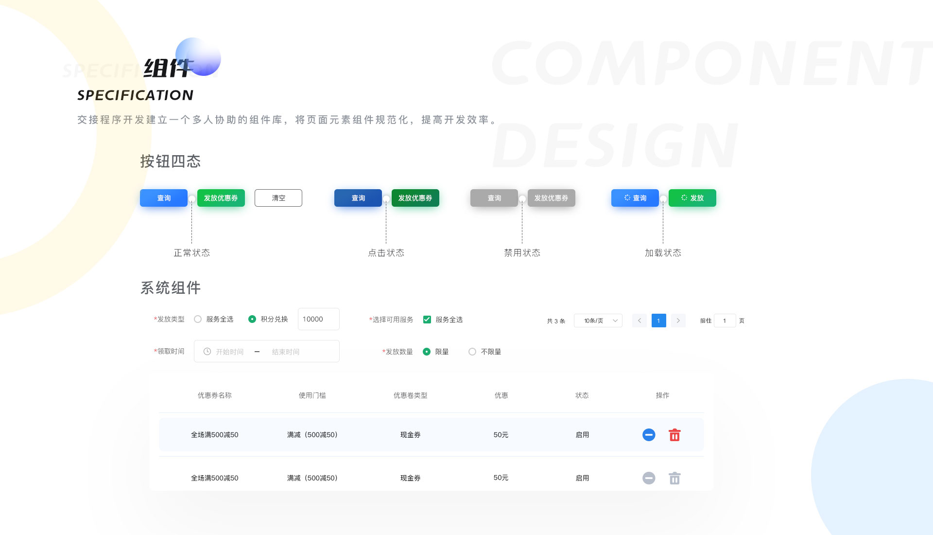Click the 状态 column header
Viewport: 933px width, 535px height.
pyautogui.click(x=582, y=395)
